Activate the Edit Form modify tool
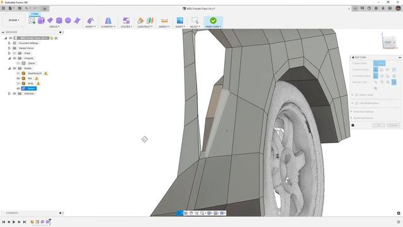Viewport: 403px width, 227px height. point(91,21)
